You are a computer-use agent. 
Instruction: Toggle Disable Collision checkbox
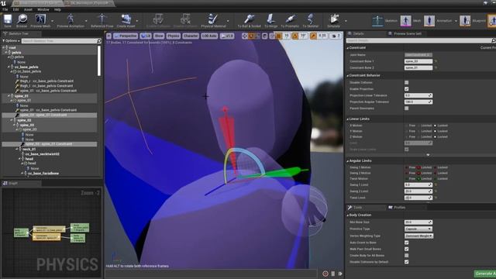[406, 83]
